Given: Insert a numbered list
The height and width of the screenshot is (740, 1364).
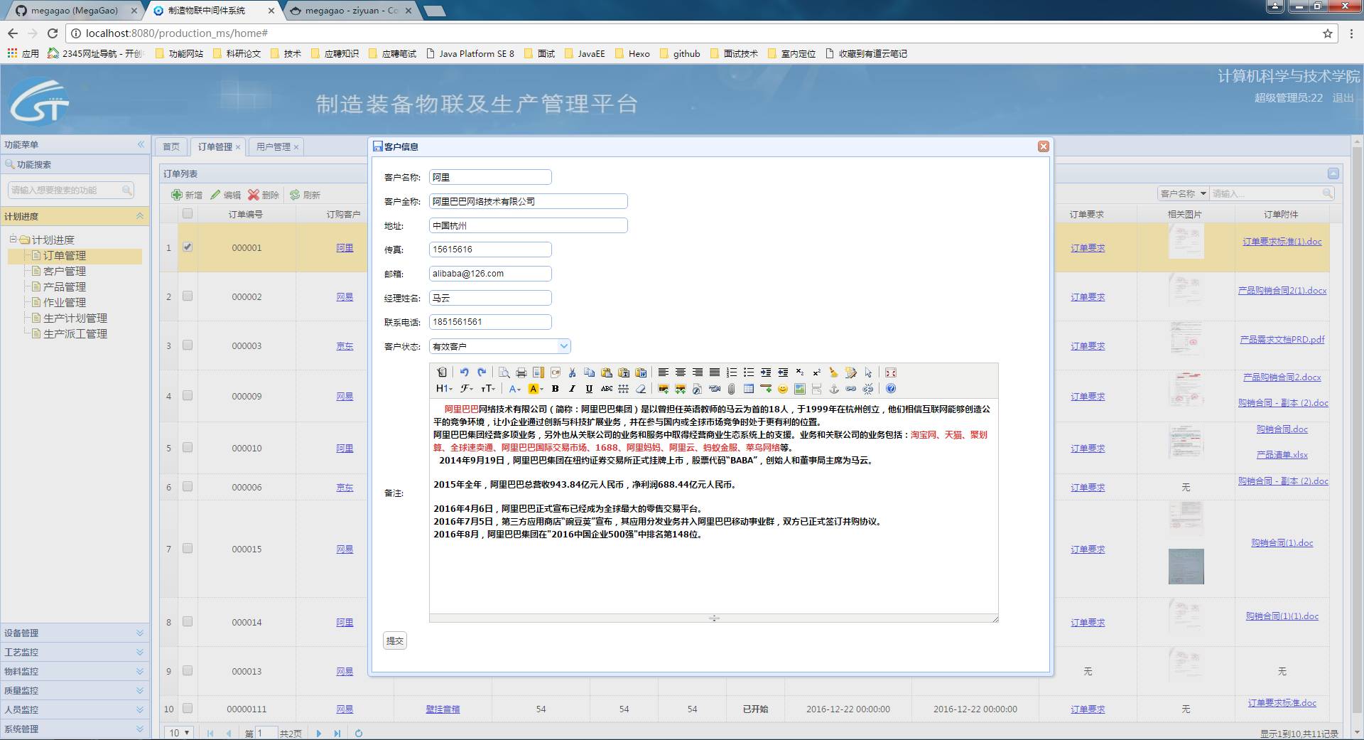Looking at the screenshot, I should (x=732, y=372).
